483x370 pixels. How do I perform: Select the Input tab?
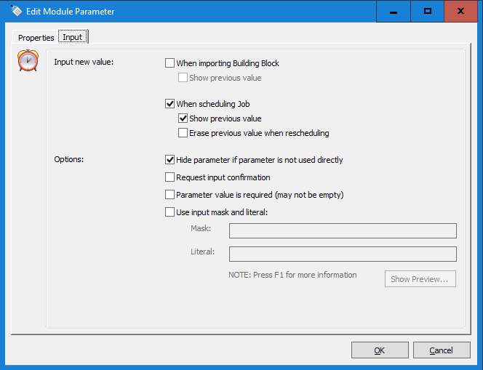tap(73, 37)
